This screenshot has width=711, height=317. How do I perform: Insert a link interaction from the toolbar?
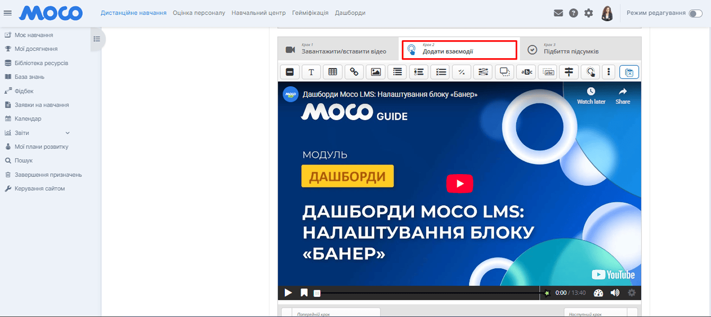point(354,72)
